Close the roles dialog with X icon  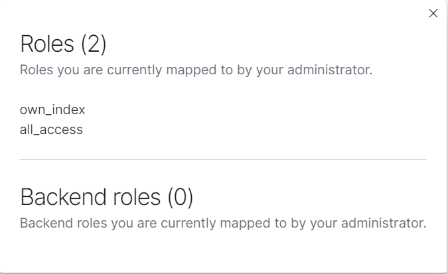pyautogui.click(x=433, y=13)
